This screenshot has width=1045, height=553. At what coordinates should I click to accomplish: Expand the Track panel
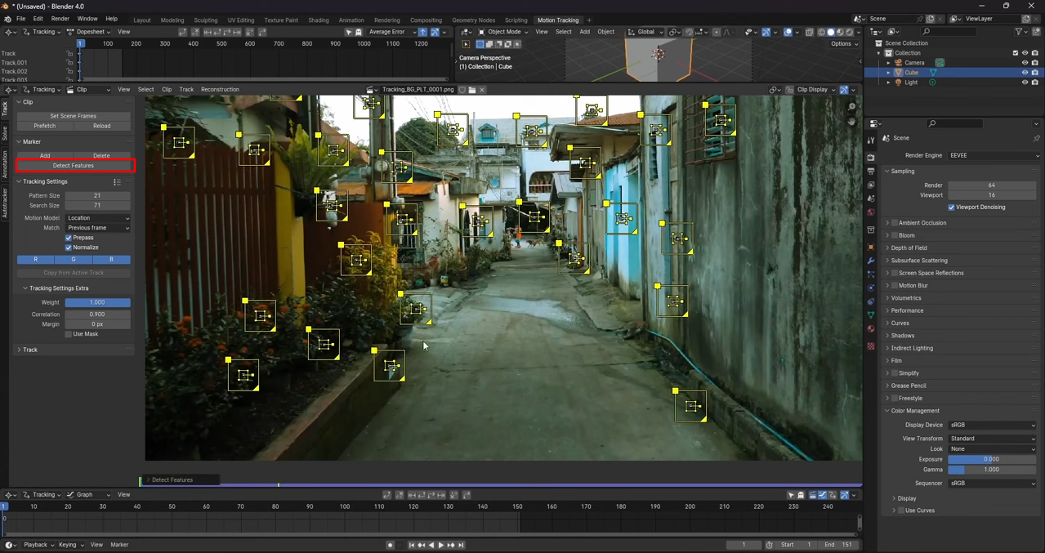(30, 350)
